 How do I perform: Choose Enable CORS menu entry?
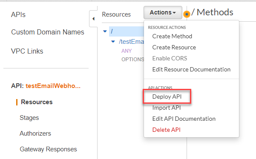(170, 58)
